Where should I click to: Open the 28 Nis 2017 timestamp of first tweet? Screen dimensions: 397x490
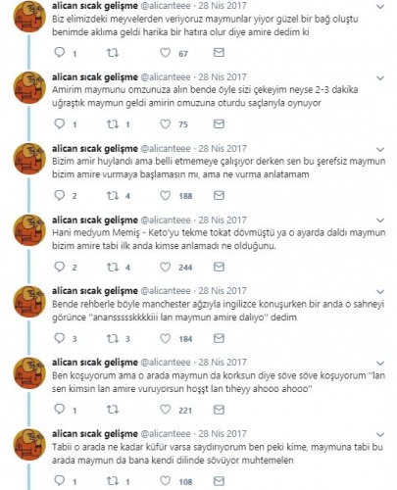[x=223, y=6]
